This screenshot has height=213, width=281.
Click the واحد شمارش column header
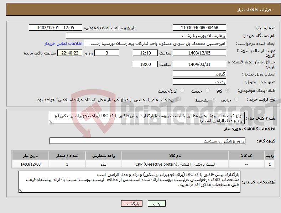click(x=104, y=156)
